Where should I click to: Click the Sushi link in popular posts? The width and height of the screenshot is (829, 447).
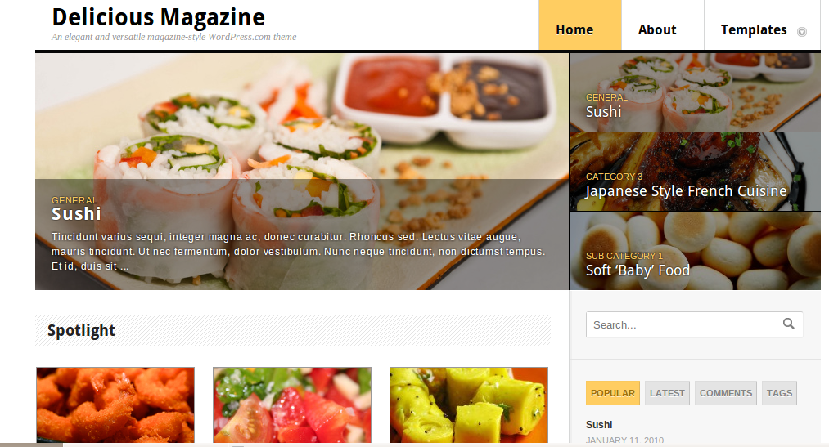tap(599, 425)
